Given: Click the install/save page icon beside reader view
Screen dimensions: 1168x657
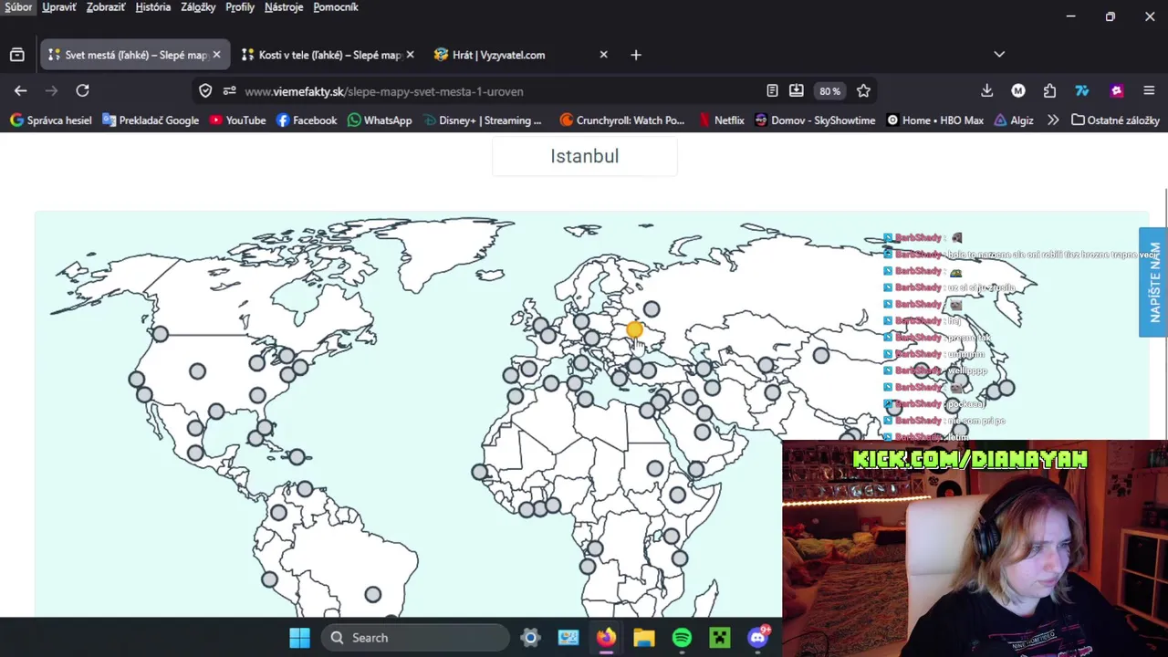Looking at the screenshot, I should tap(797, 90).
